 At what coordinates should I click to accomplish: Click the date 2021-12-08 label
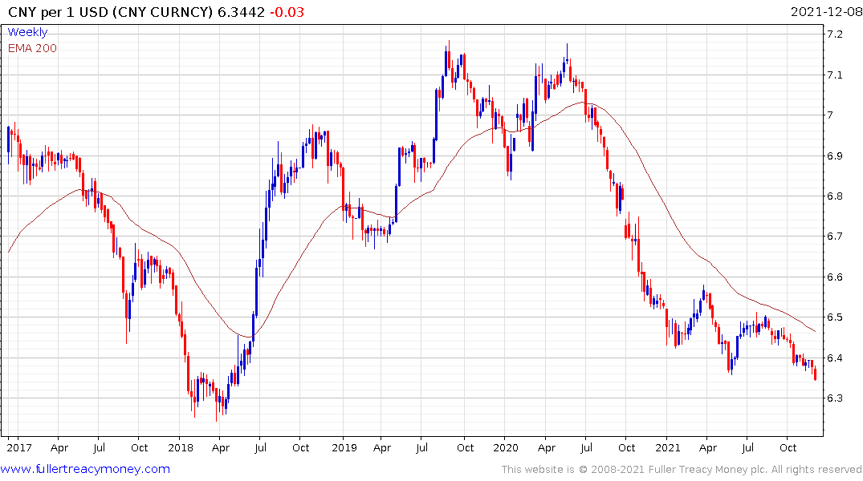click(x=826, y=12)
